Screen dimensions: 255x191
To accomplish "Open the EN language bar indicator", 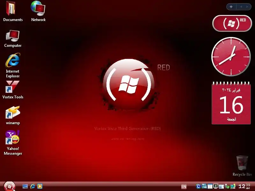I will coord(184,187).
